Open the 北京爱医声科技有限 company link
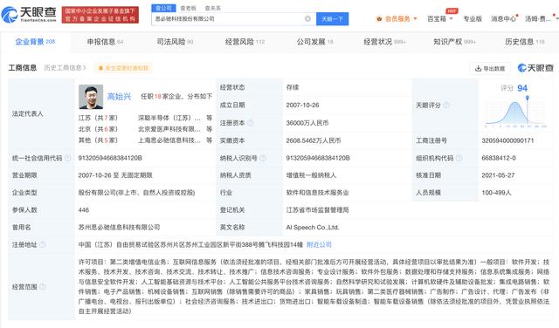This screenshot has height=328, width=559. click(x=169, y=129)
